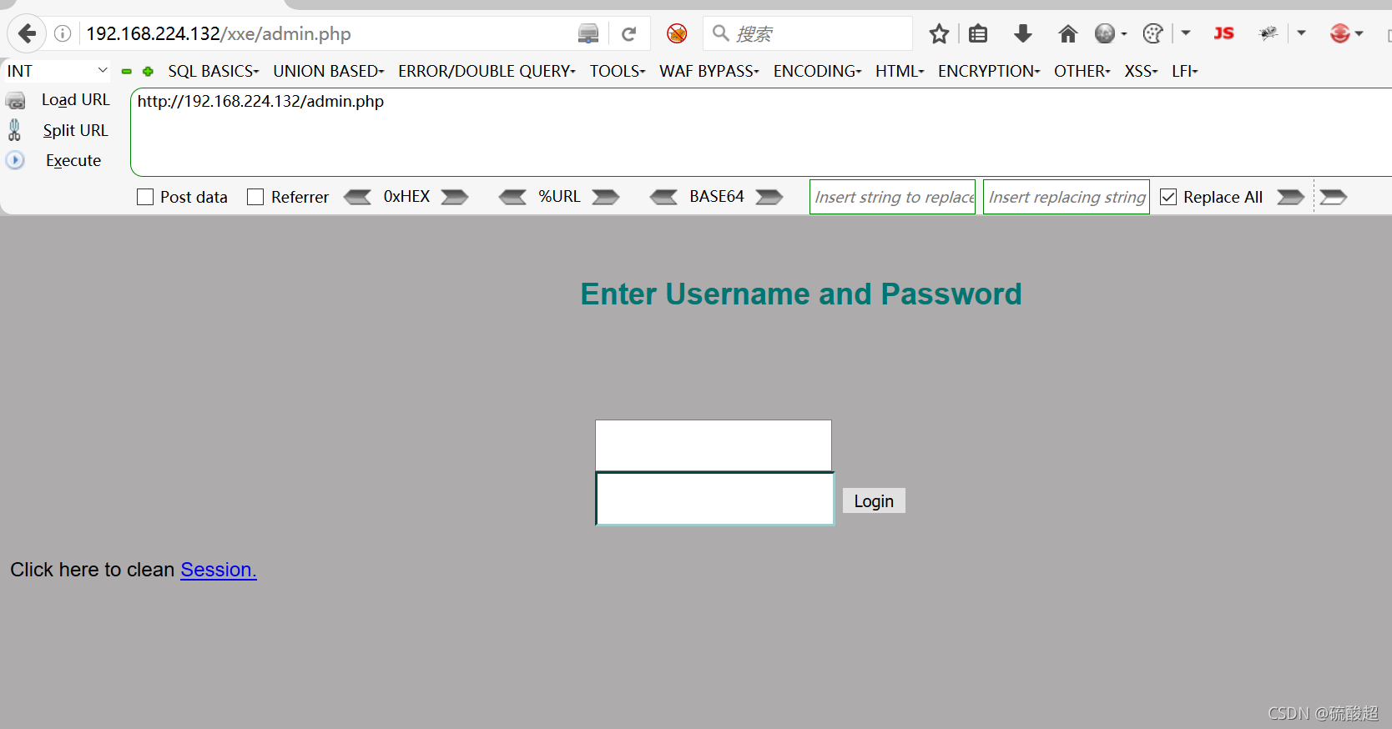Open the cookie palette extension icon
Image resolution: width=1392 pixels, height=729 pixels.
(x=1153, y=33)
